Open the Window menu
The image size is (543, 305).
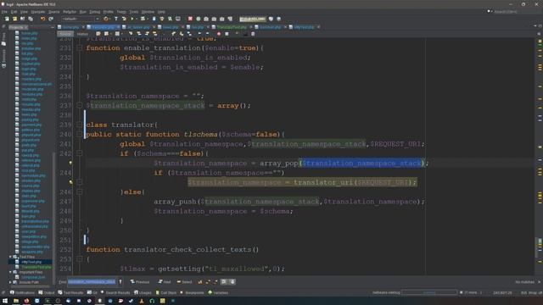coord(148,12)
